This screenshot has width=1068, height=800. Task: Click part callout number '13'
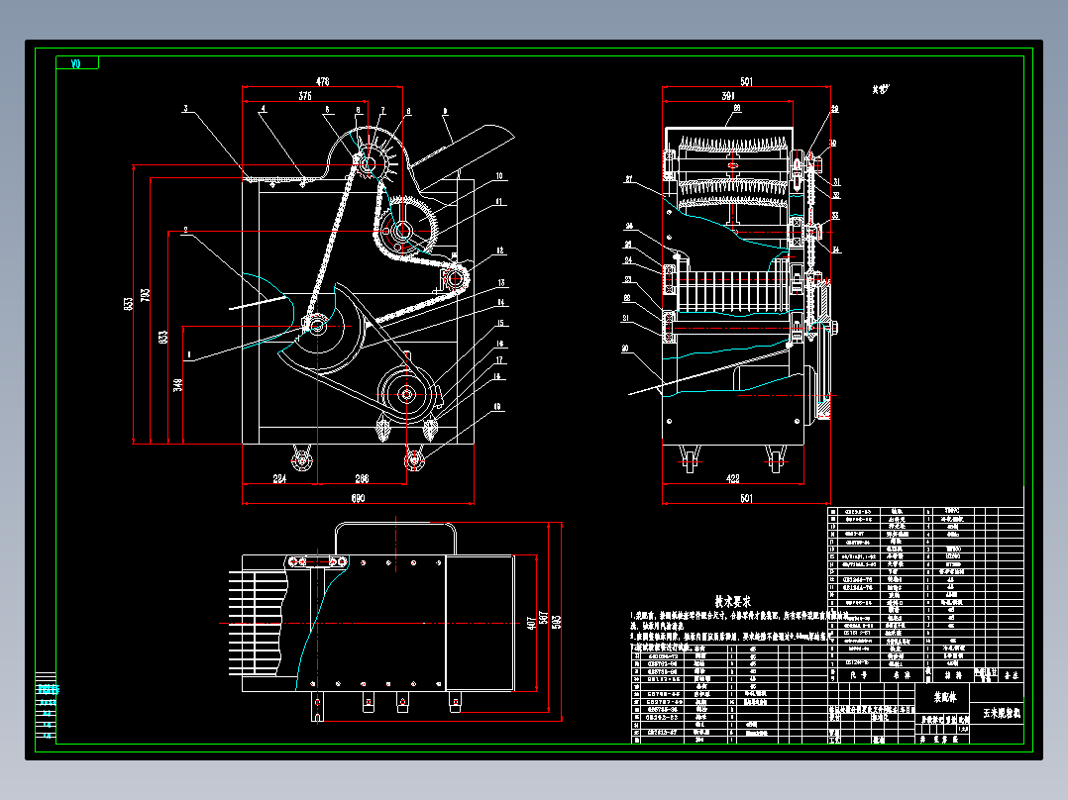[501, 283]
